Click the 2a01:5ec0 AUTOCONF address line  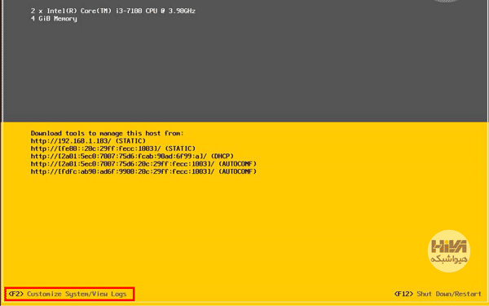(x=143, y=164)
